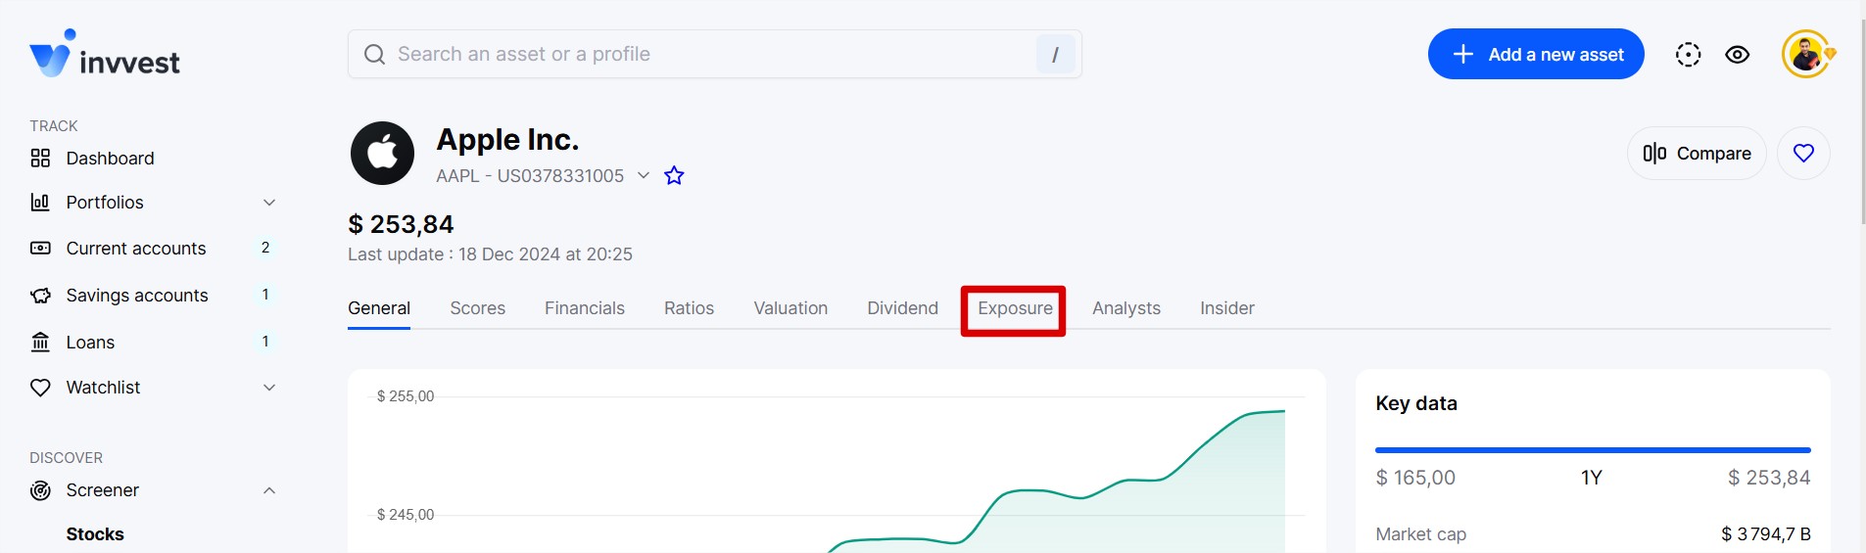
Task: Click the Current accounts count badge 2
Action: click(265, 248)
